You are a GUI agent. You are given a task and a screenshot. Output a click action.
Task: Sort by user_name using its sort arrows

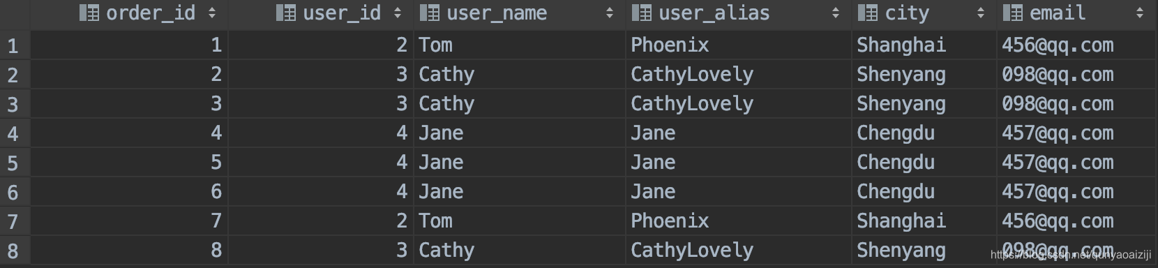[x=610, y=13]
